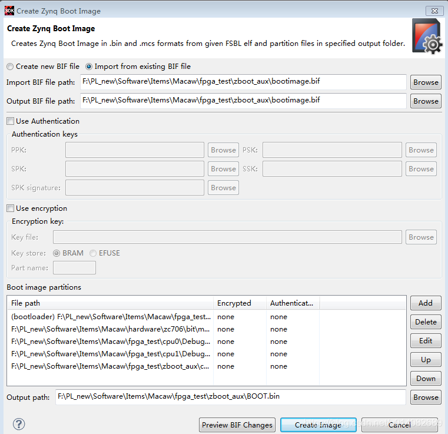The image size is (448, 434).
Task: Click File path column header
Action: click(110, 303)
